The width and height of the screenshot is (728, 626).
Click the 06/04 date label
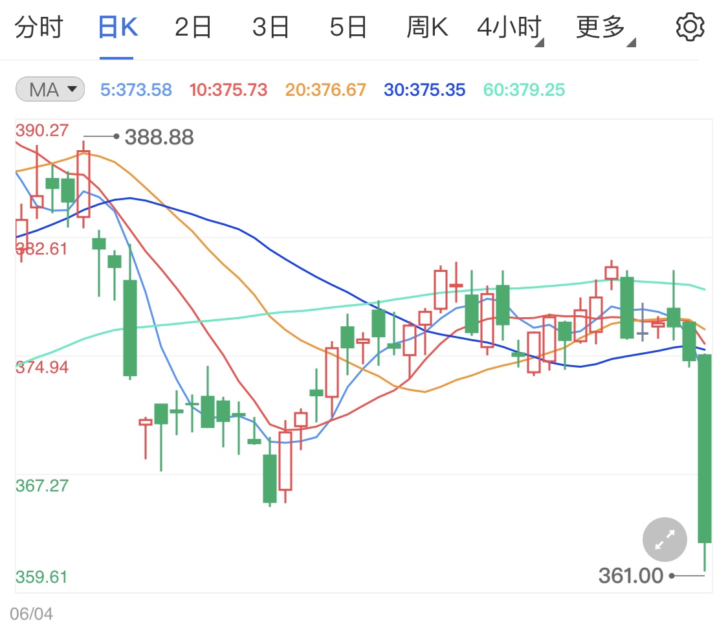point(31,614)
